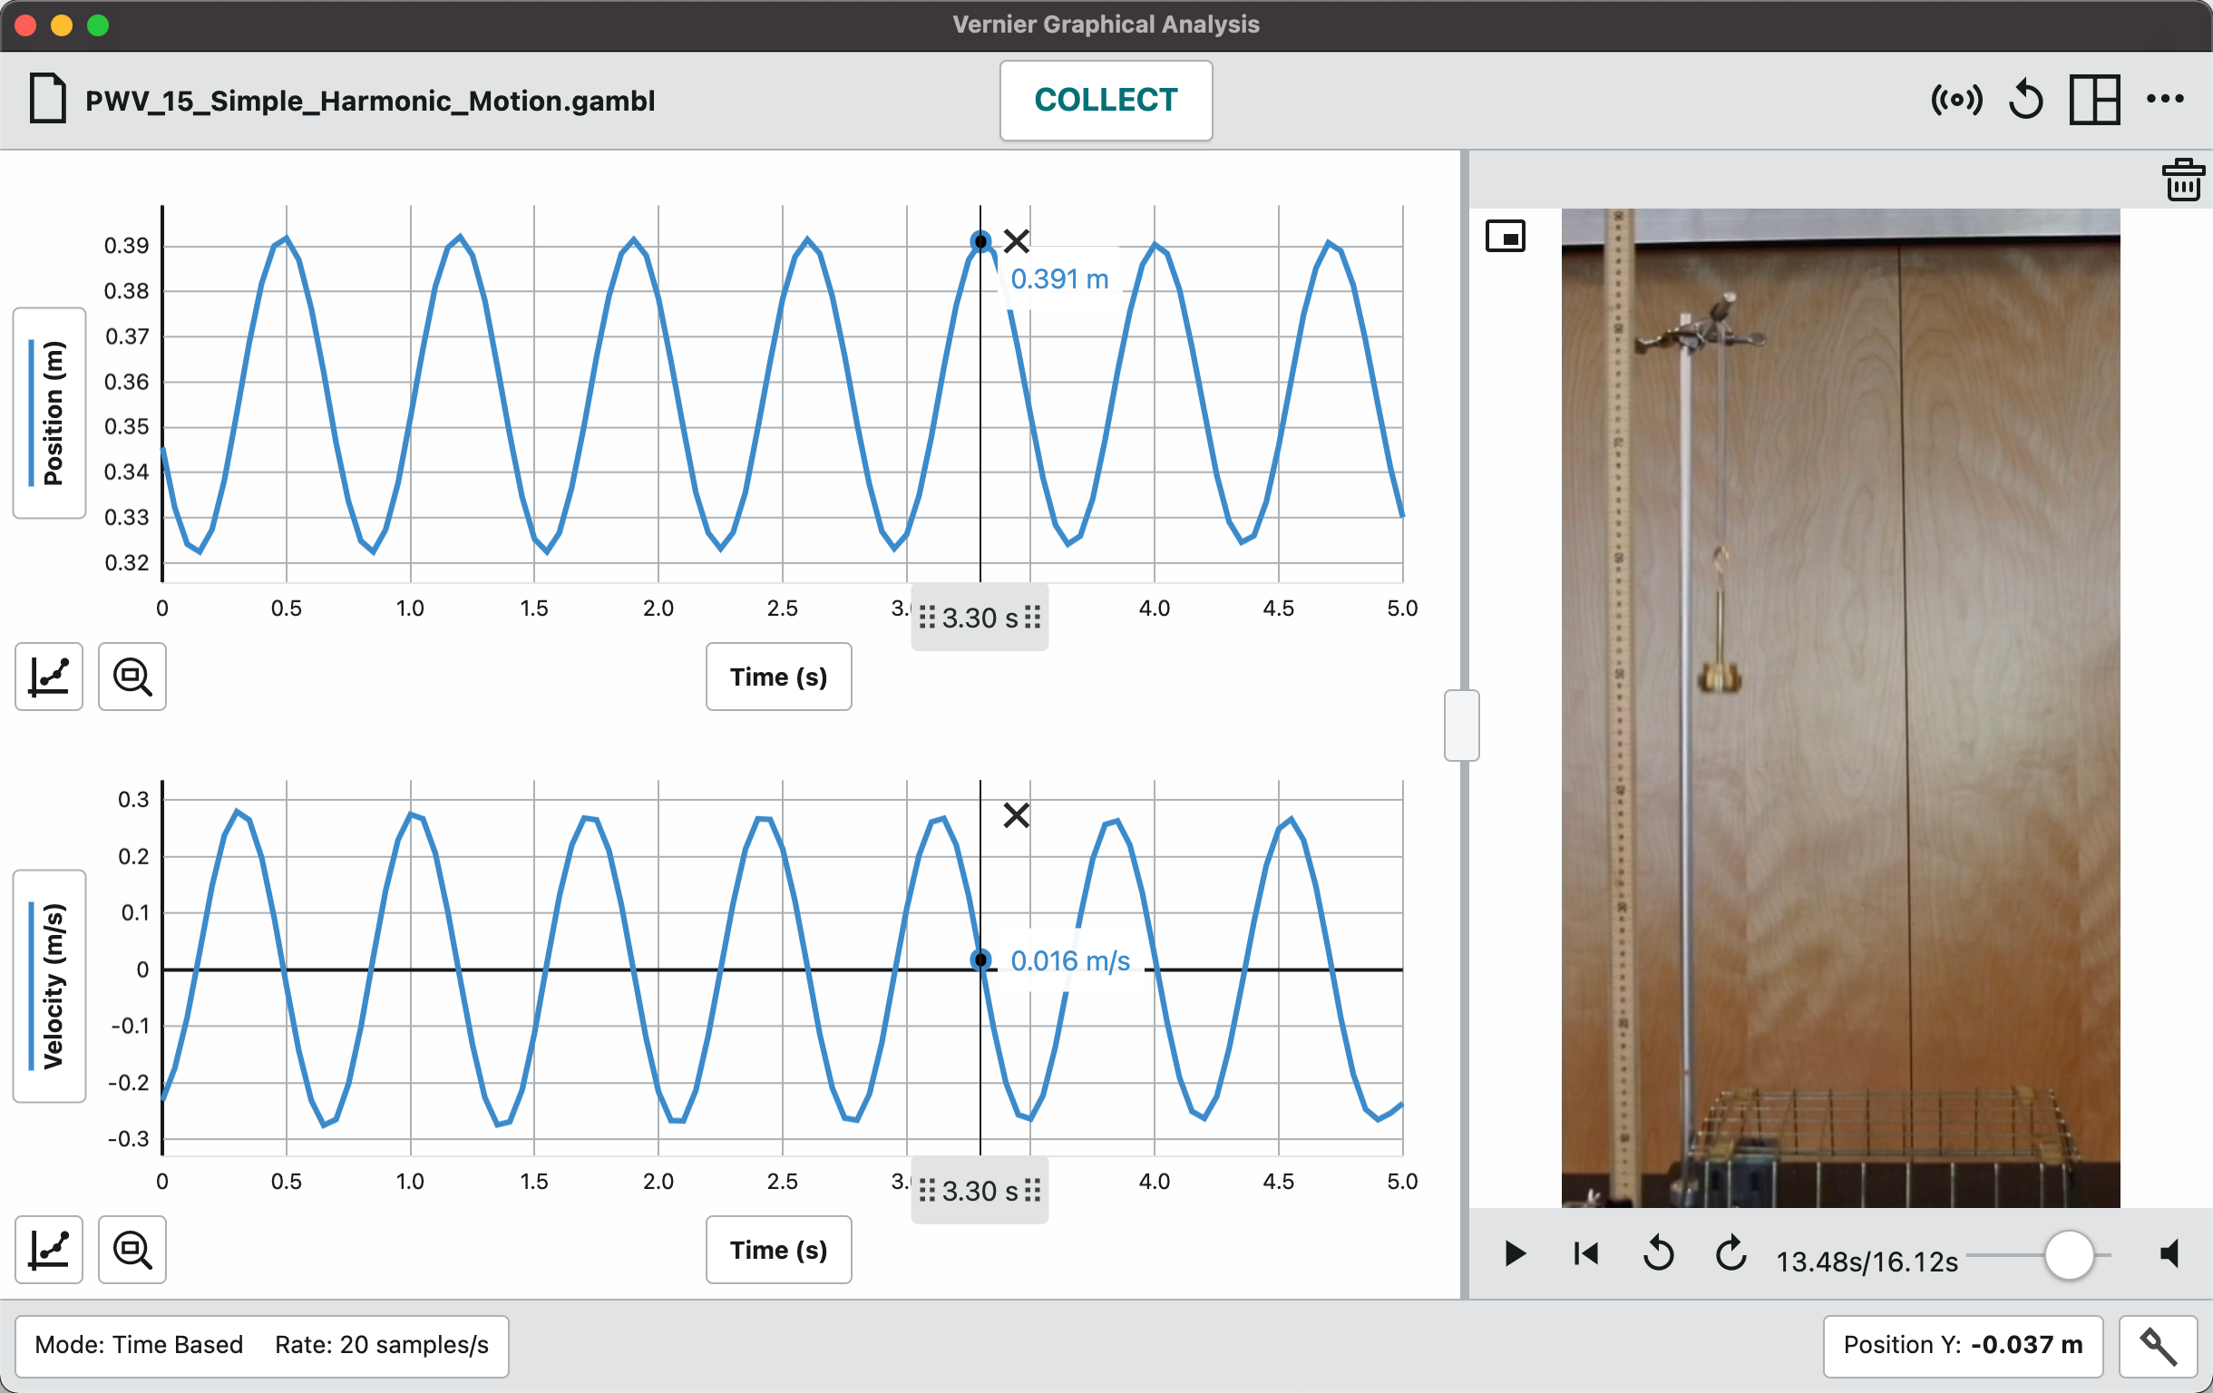
Task: Play the pendulum video
Action: pos(1516,1253)
